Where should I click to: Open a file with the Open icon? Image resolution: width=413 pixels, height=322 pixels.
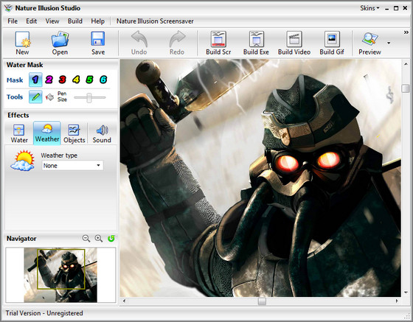pos(60,40)
